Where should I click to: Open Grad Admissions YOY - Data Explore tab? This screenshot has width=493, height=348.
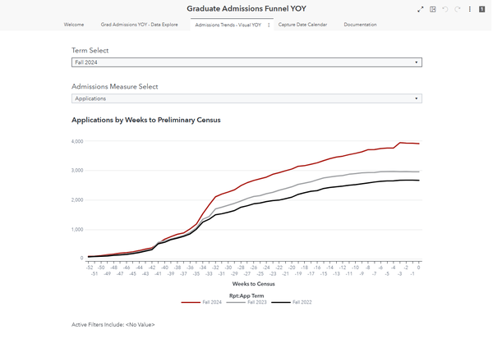click(140, 25)
